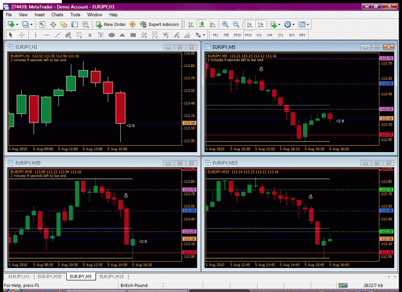This screenshot has width=402, height=292.
Task: Switch timeframe to W1
Action: (292, 35)
